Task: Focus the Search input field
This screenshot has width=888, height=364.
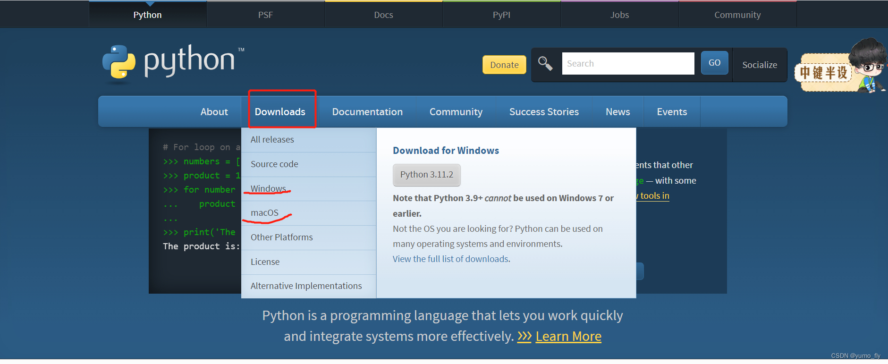Action: click(x=628, y=63)
